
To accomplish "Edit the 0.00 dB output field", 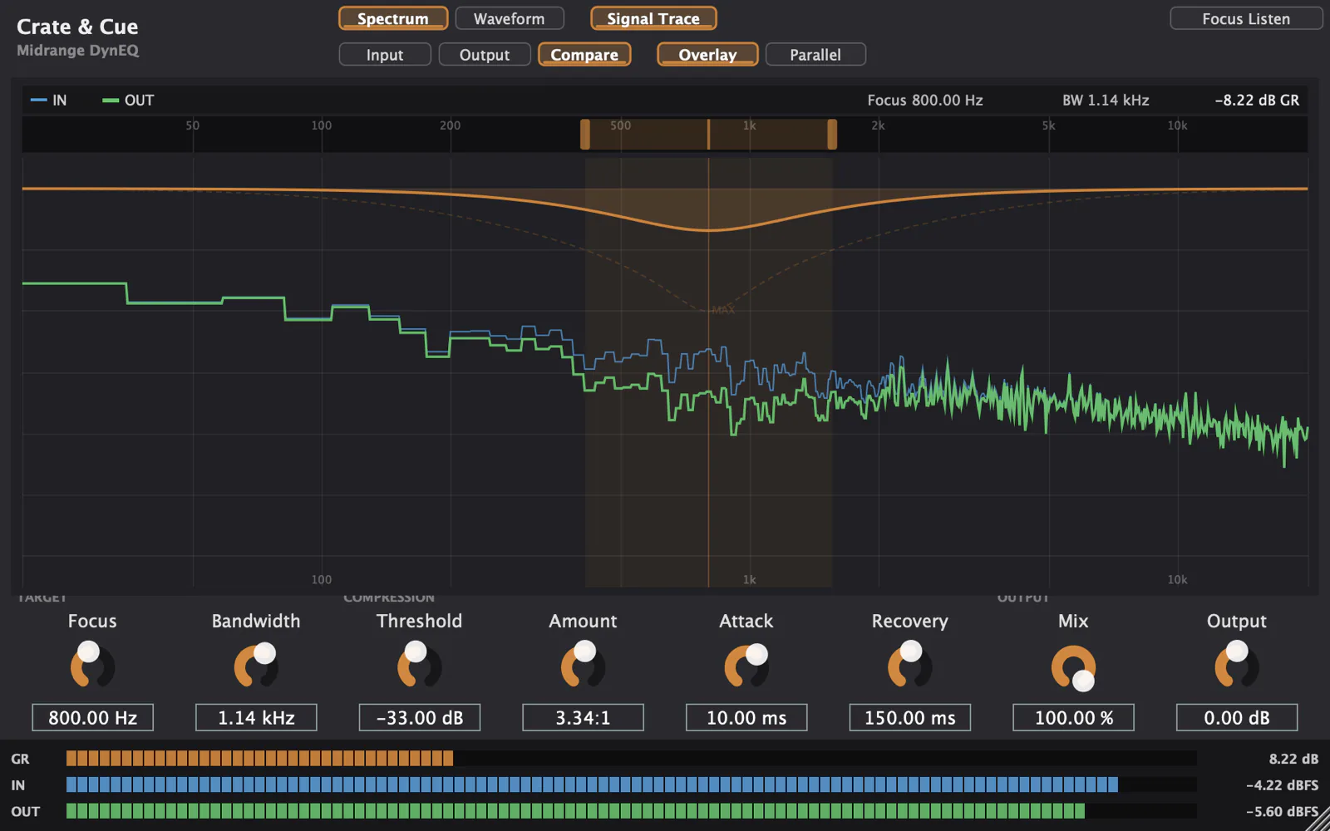I will click(1237, 717).
